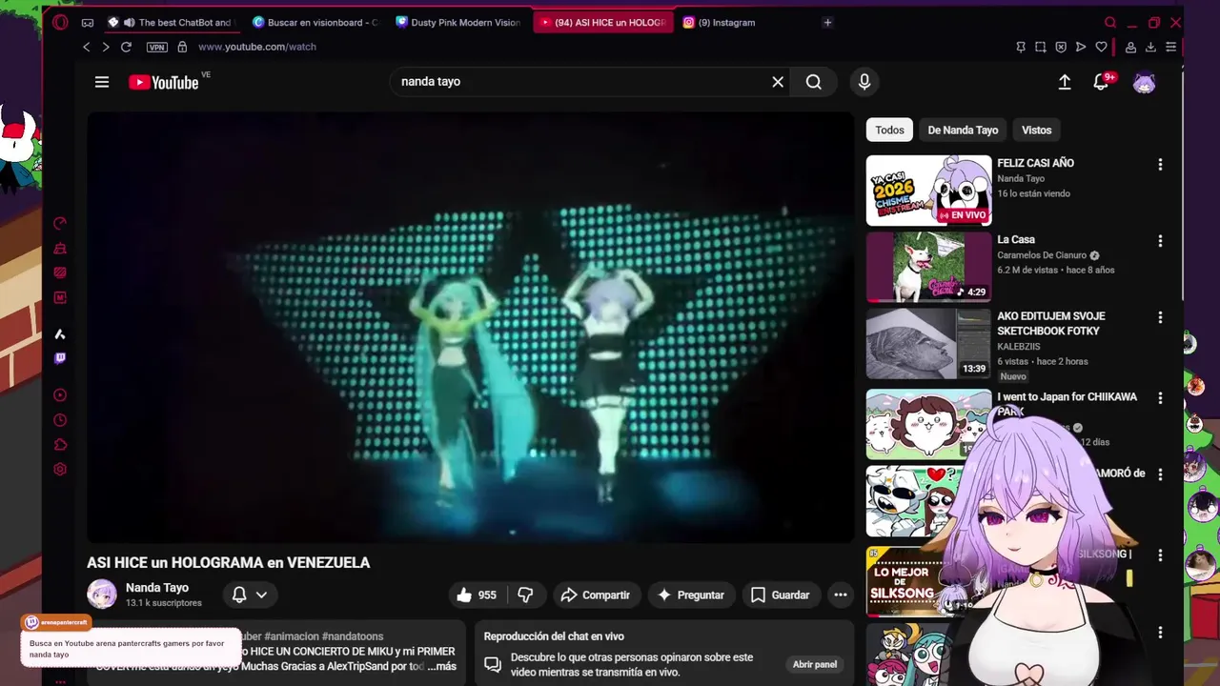Image resolution: width=1220 pixels, height=686 pixels.
Task: Select the De Nanda Tayo chip
Action: (x=963, y=131)
